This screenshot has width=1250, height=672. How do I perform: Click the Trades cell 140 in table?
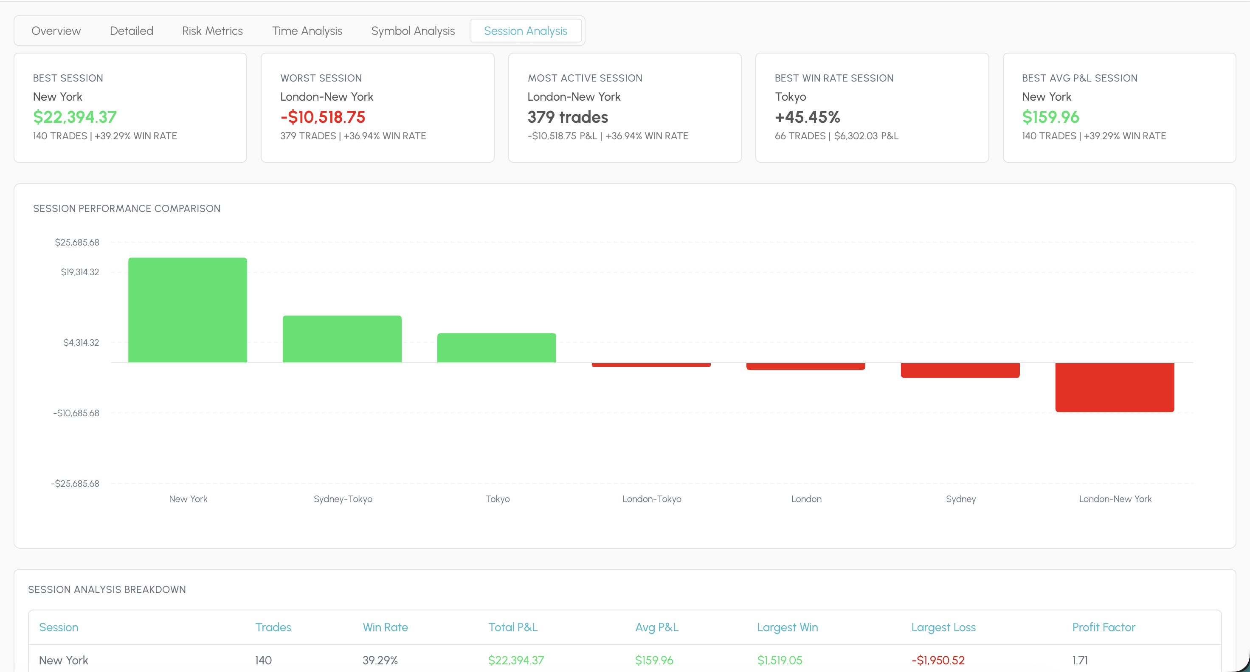[264, 660]
